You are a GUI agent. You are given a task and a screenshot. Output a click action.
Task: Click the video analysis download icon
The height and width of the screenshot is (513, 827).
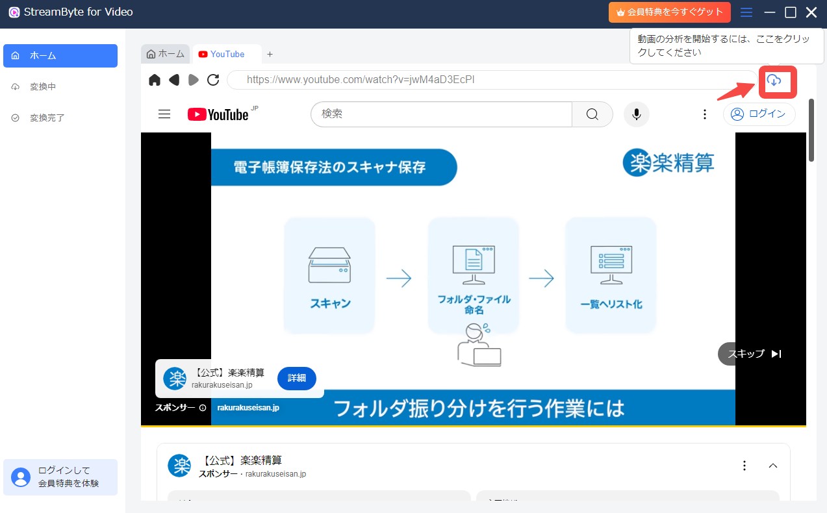[774, 80]
